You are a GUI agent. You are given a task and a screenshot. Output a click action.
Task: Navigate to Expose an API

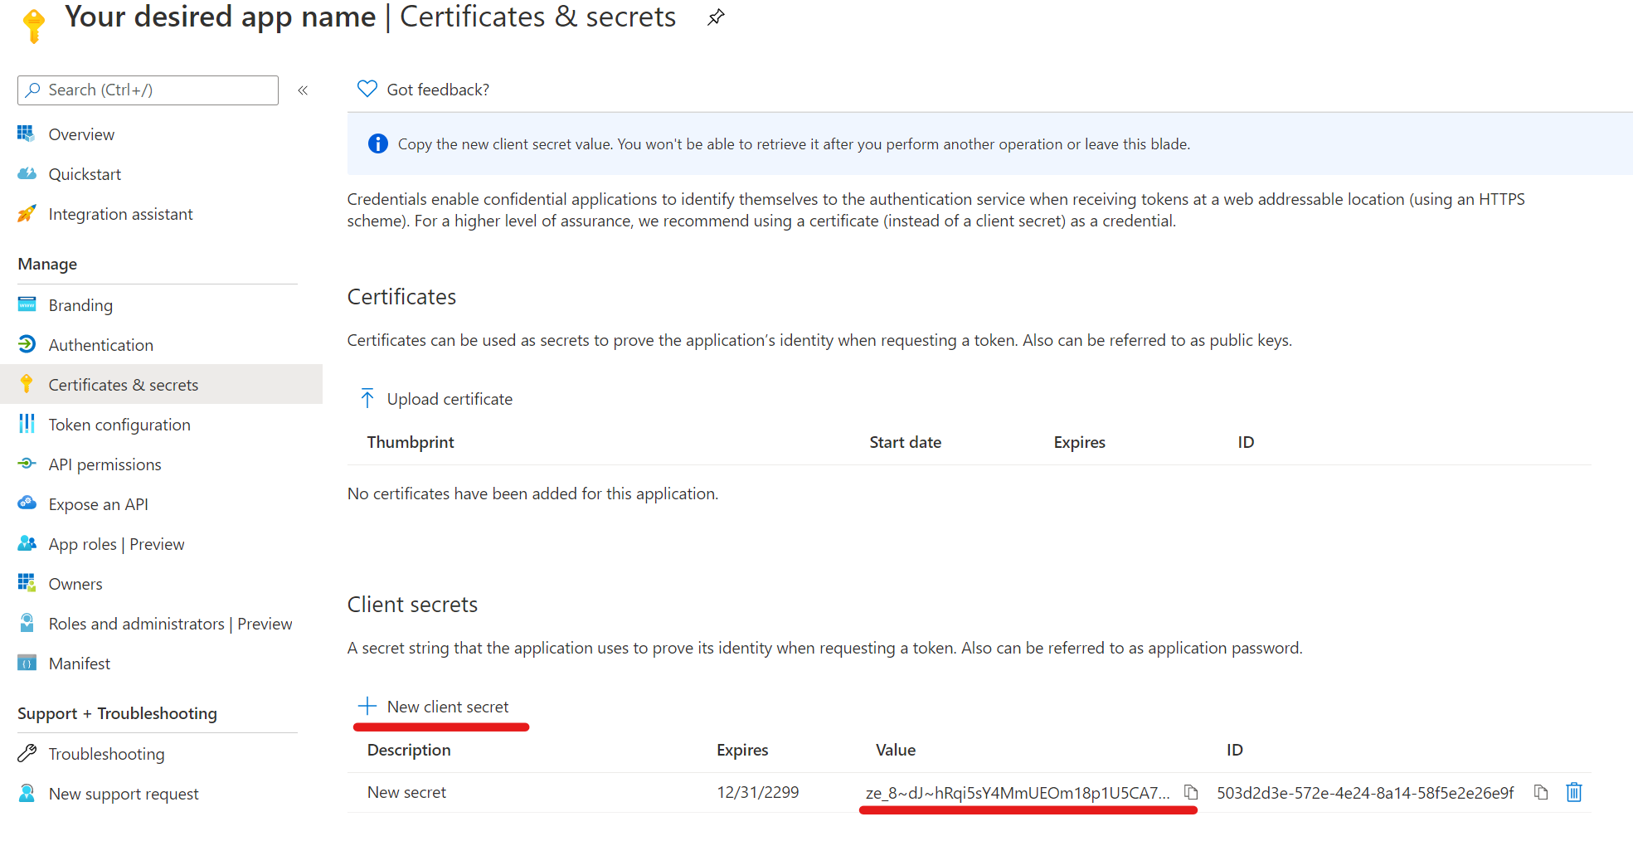[x=98, y=504]
